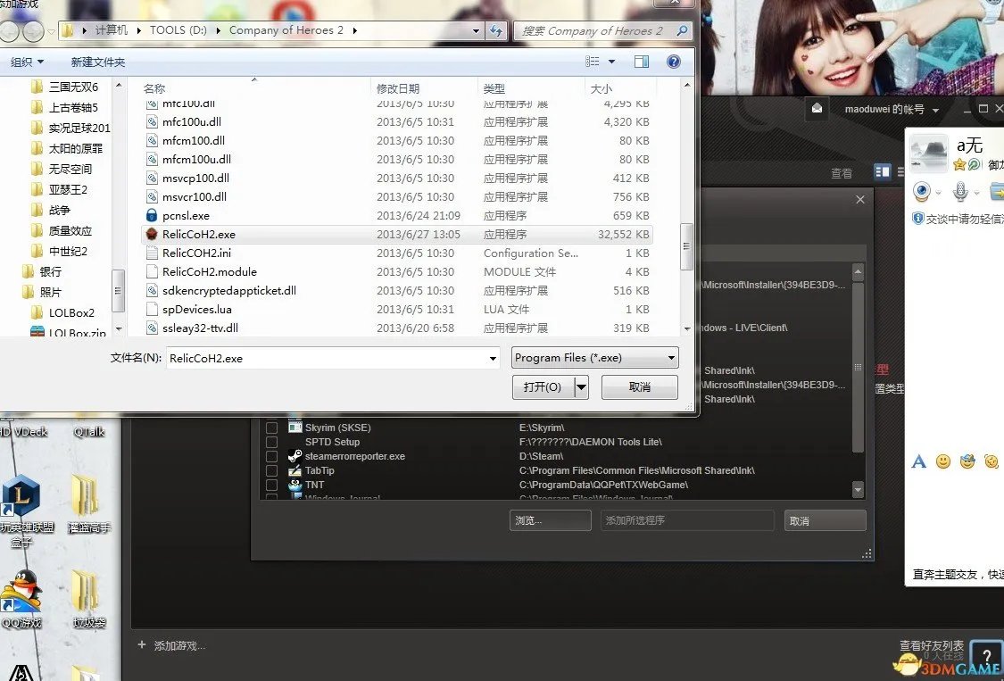Click the 添加游戏... link in Steam
1004x681 pixels.
178,645
